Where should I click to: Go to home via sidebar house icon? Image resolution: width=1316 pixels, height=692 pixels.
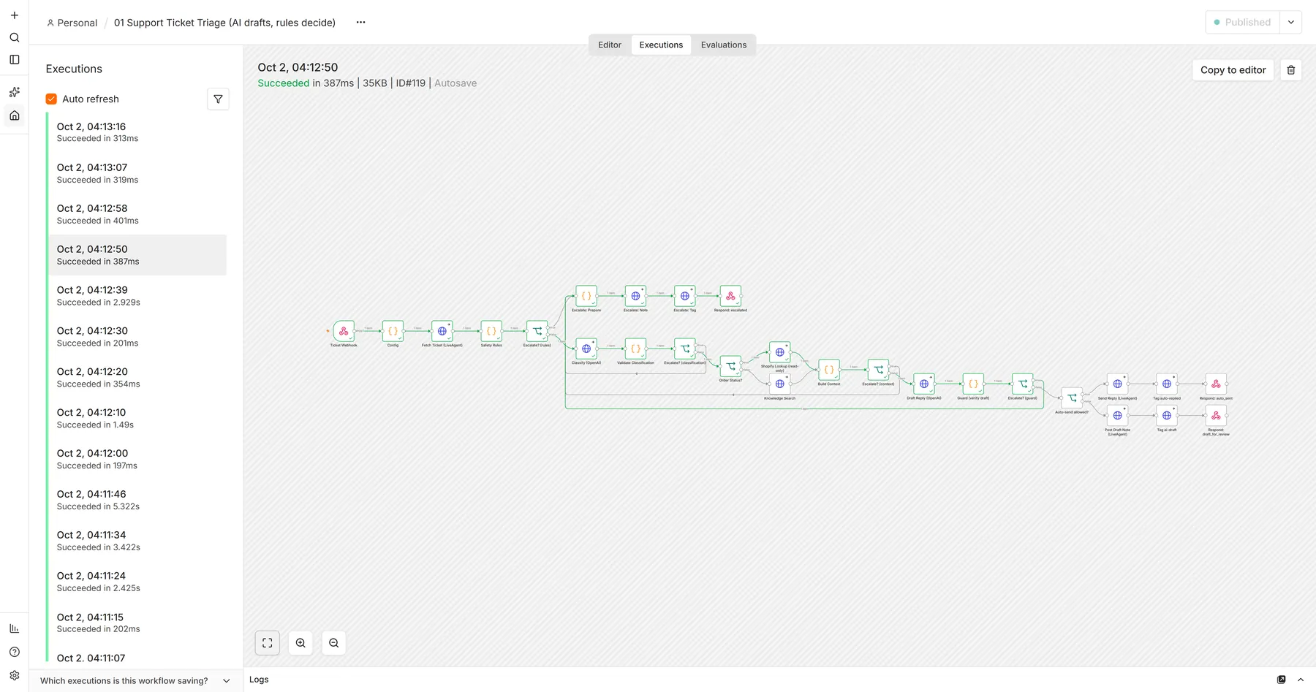tap(14, 115)
